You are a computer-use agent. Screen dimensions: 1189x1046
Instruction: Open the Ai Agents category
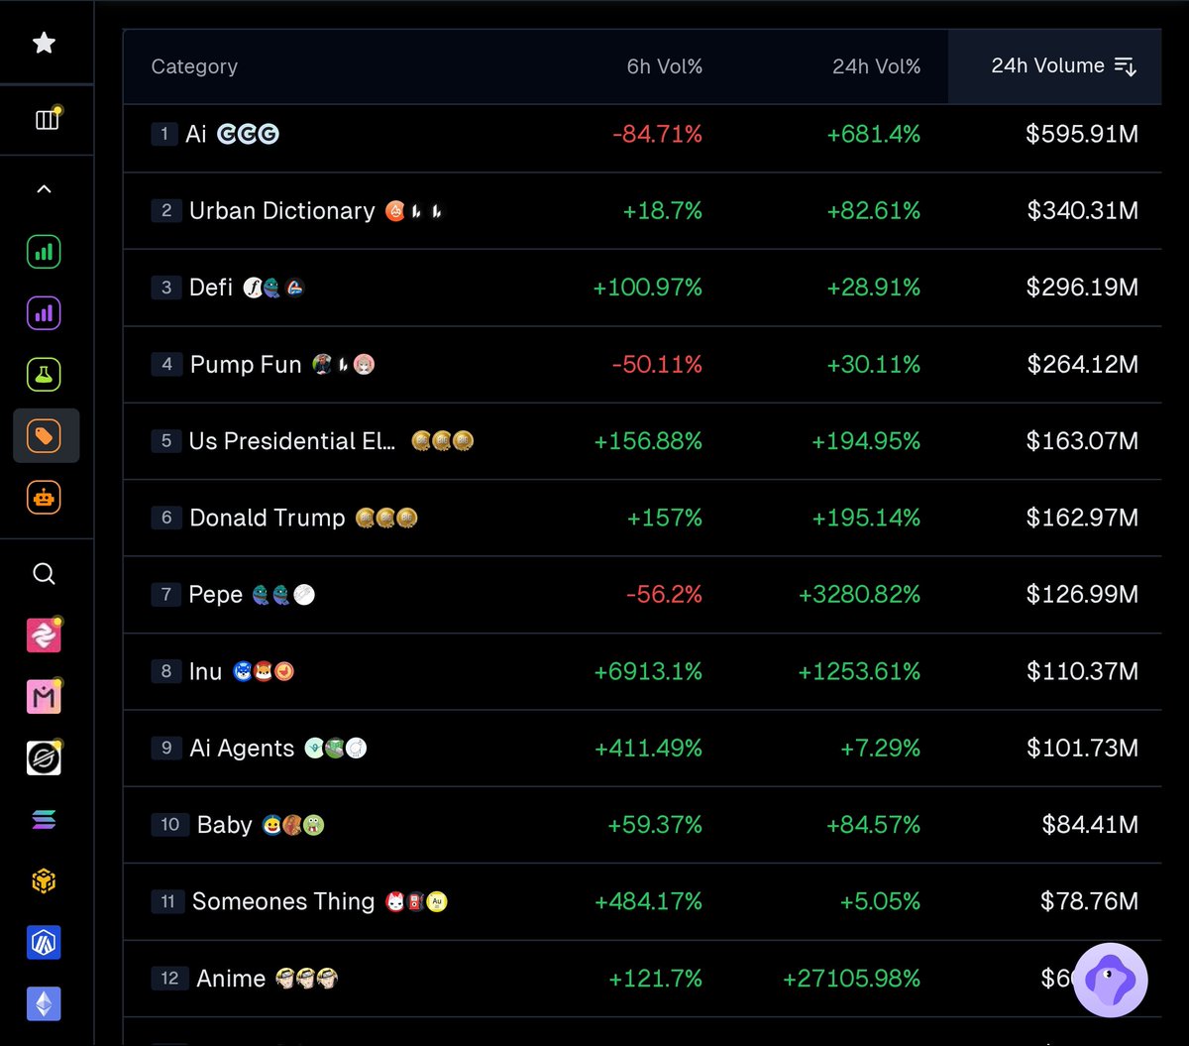point(642,749)
